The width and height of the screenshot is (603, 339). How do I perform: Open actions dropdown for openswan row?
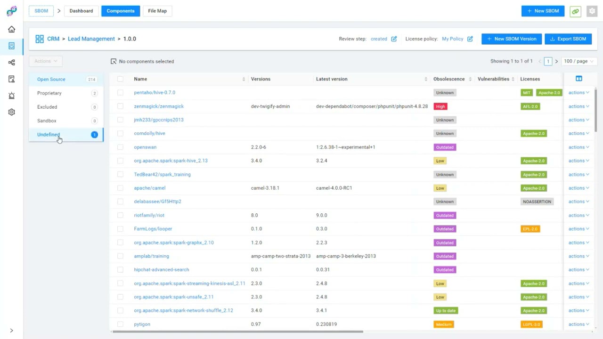tap(579, 147)
